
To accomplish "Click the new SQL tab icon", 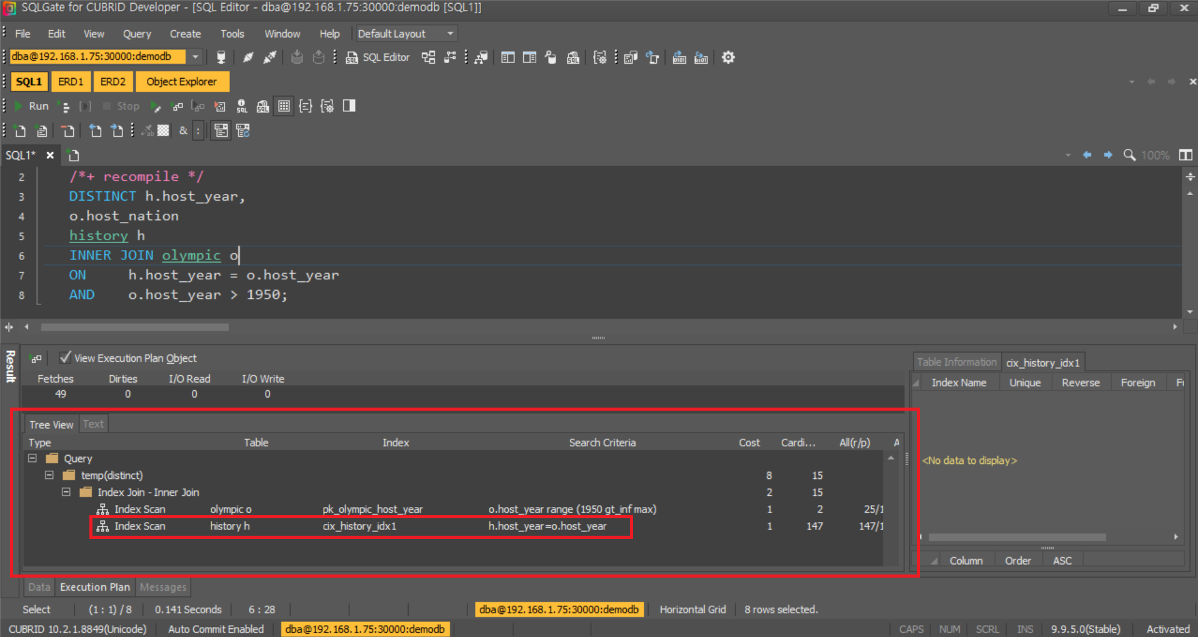I will point(74,155).
